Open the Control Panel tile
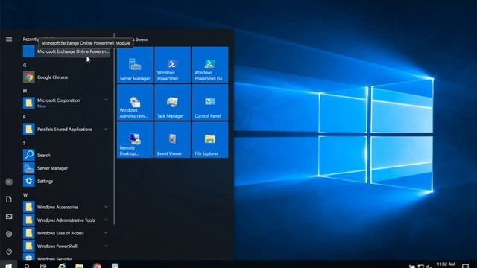The height and width of the screenshot is (268, 477). coord(210,103)
